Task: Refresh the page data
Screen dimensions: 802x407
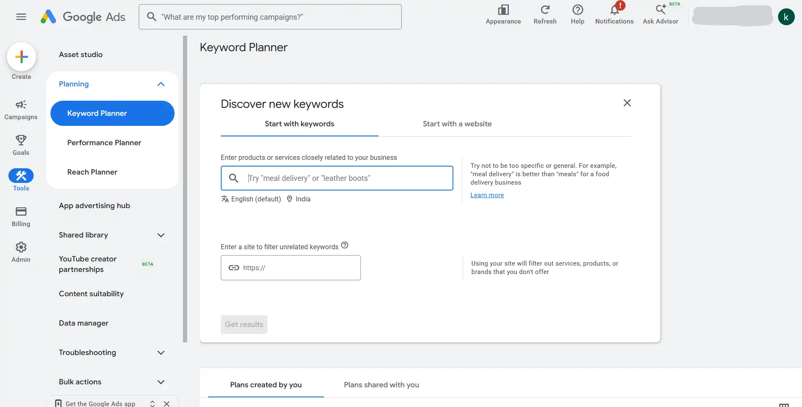Action: 545,15
